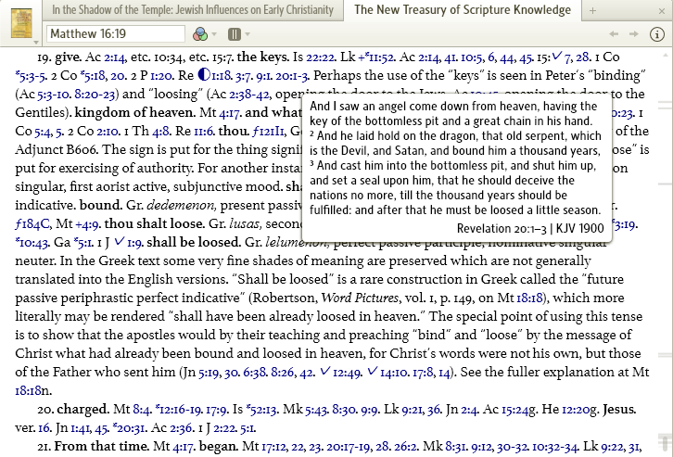Follow the Ga 5:1 reference link

tap(83, 242)
